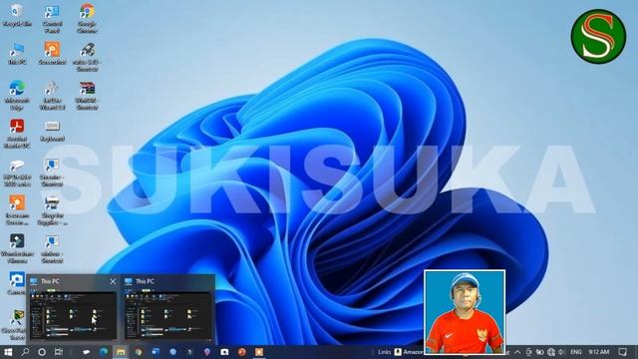
Task: Open the Recycle Bin desktop icon
Action: [17, 16]
